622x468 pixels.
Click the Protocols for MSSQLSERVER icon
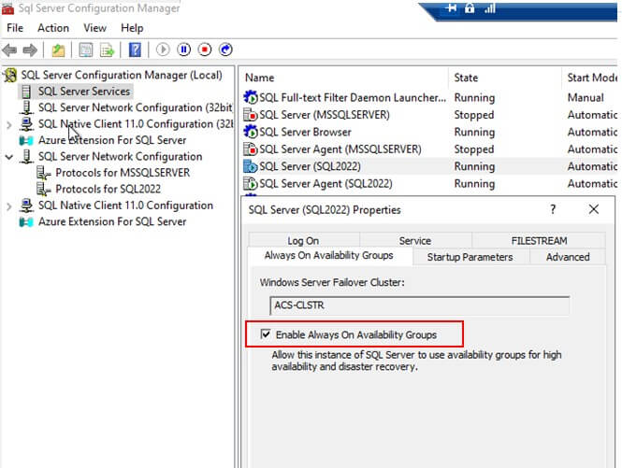point(43,173)
